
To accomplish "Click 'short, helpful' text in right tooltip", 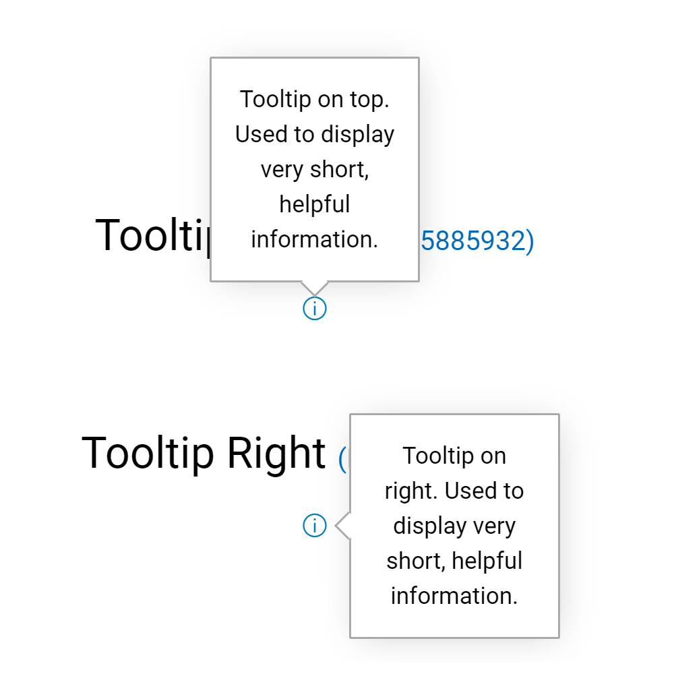I will tap(454, 561).
